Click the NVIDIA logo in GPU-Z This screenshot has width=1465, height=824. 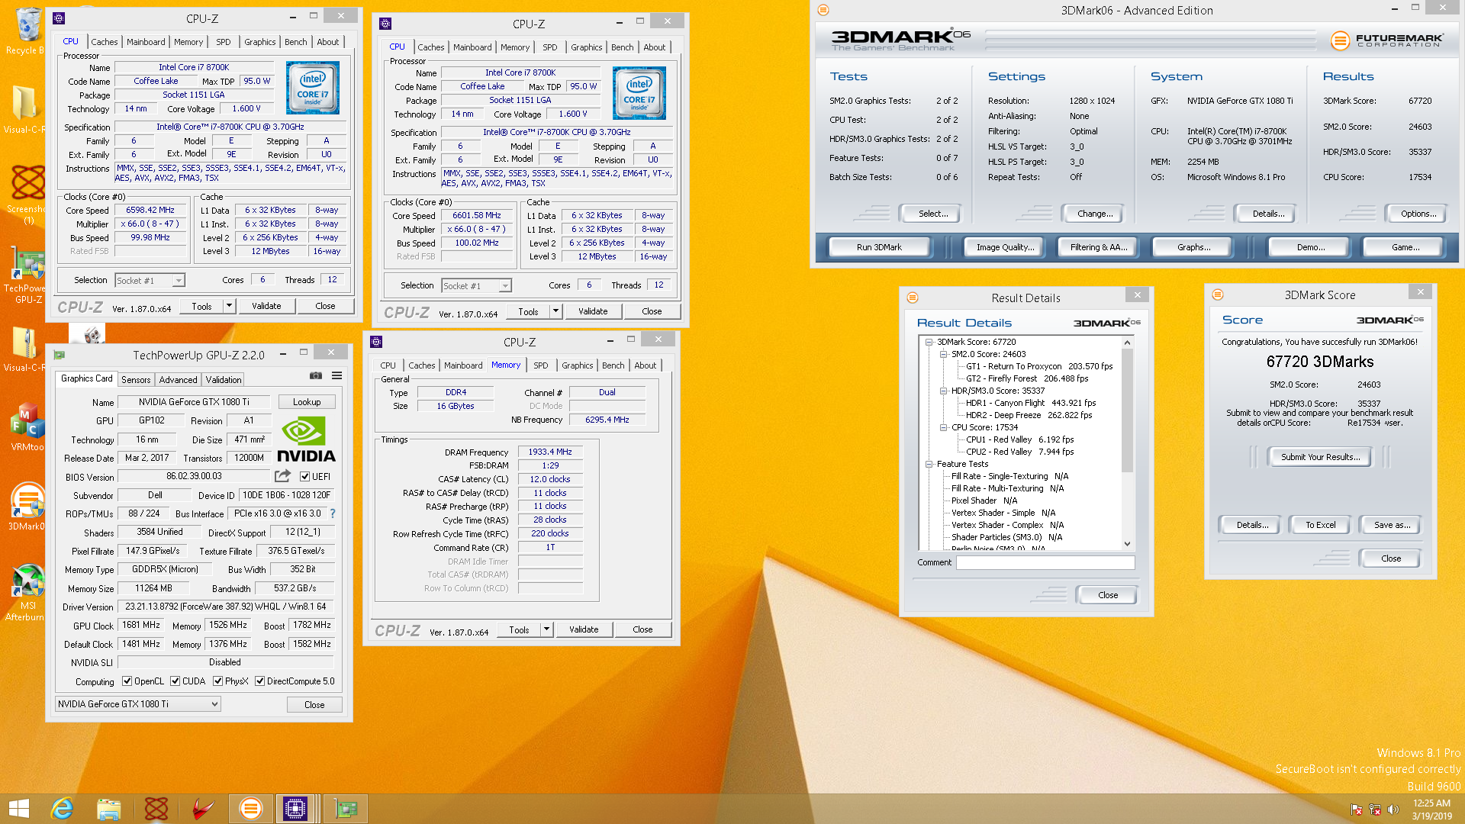pyautogui.click(x=306, y=440)
